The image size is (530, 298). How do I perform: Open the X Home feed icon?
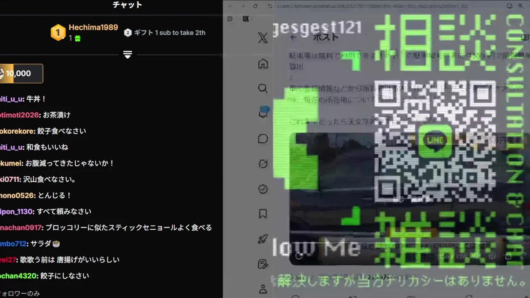pos(263,64)
